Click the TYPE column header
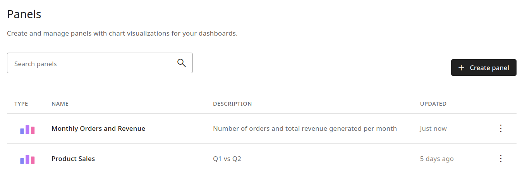This screenshot has width=527, height=178. tap(21, 104)
